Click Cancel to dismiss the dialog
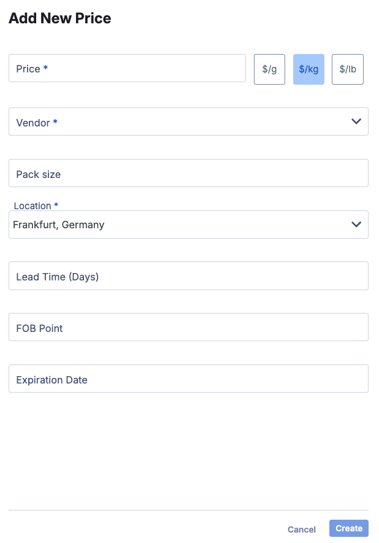Screen dimensions: 379x543 301,528
